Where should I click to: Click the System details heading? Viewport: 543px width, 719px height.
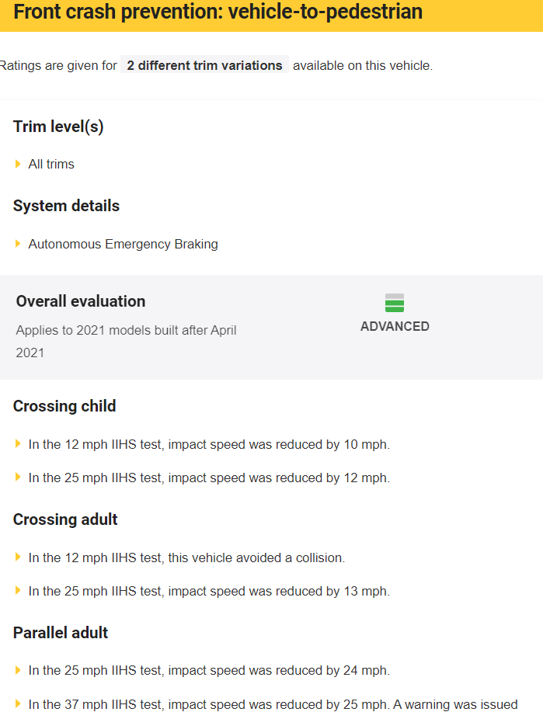pos(66,206)
